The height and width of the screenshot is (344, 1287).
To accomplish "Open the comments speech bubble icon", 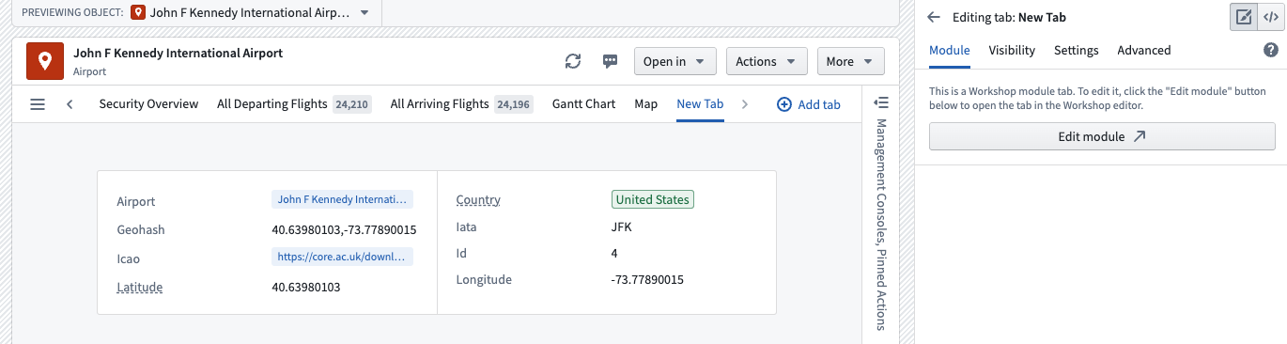I will [x=610, y=62].
